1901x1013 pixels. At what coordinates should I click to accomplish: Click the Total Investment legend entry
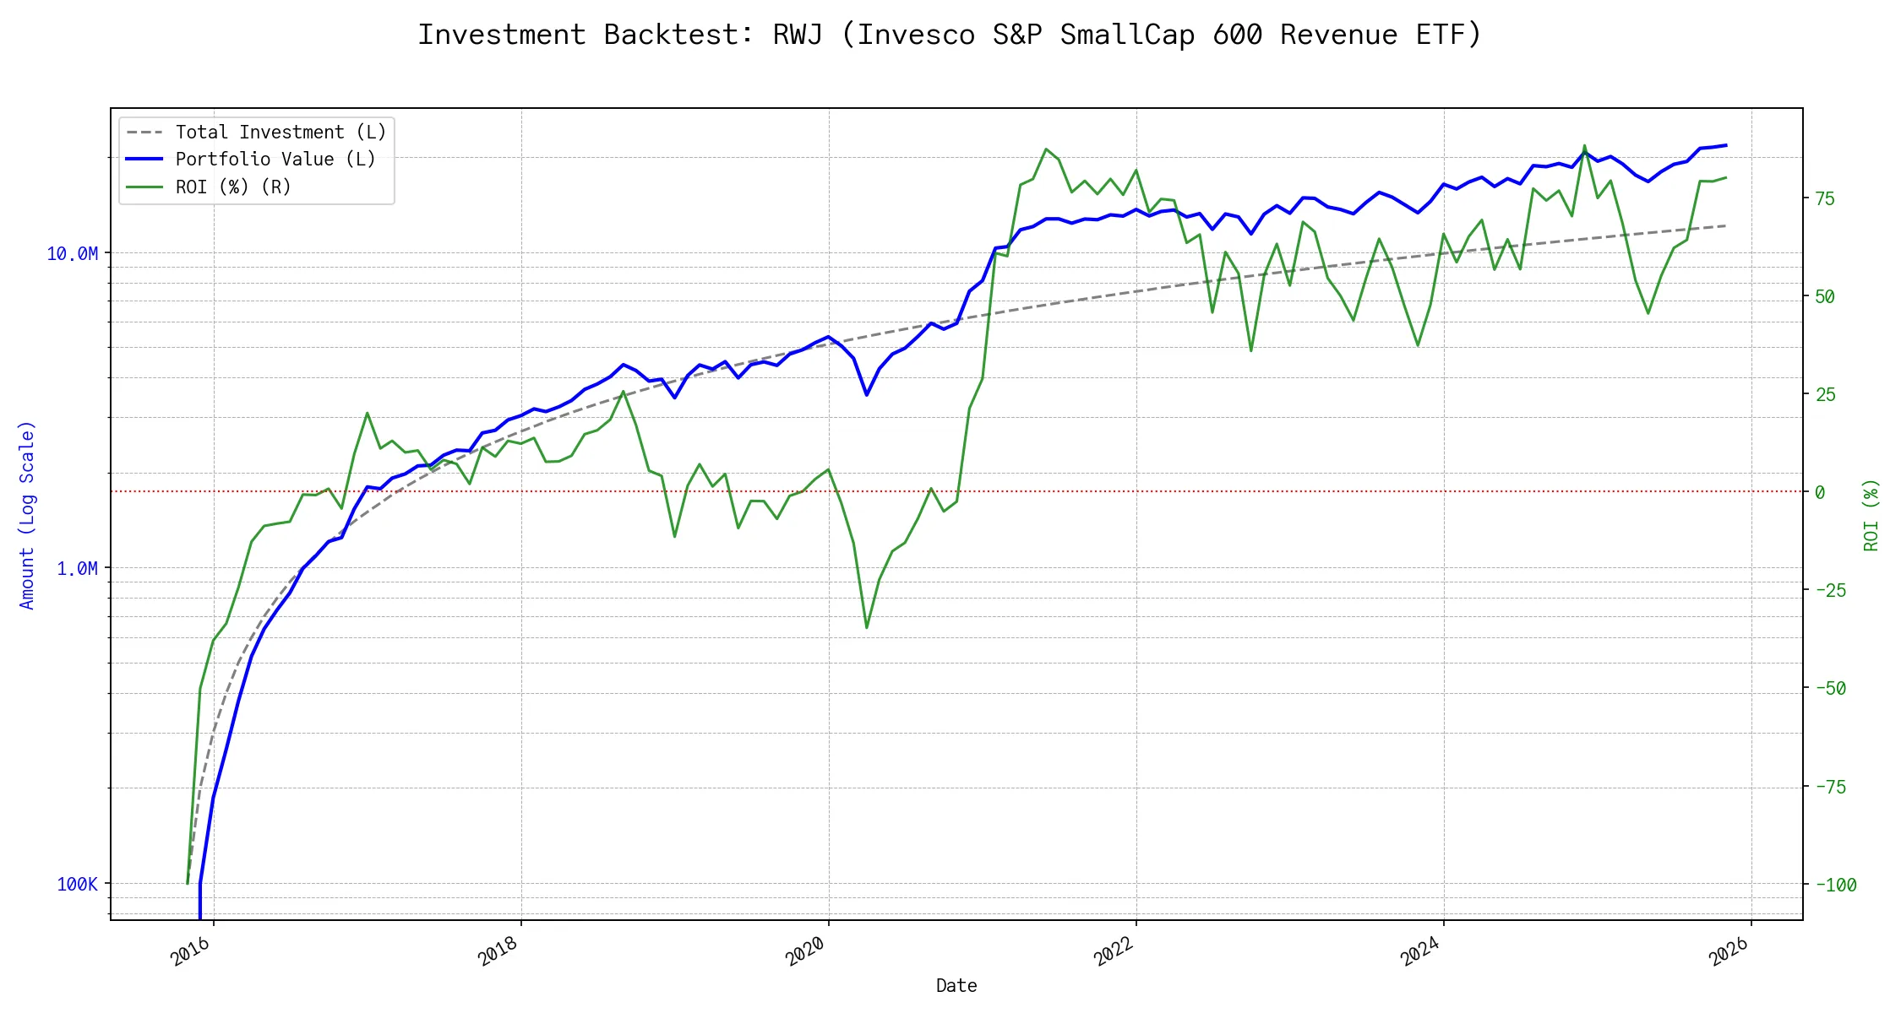(x=281, y=133)
